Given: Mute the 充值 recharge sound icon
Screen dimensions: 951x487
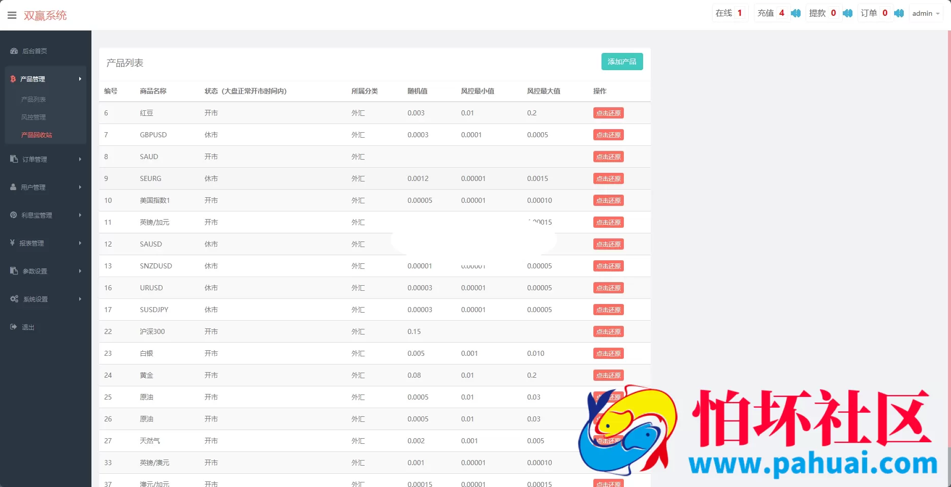Looking at the screenshot, I should click(x=796, y=13).
